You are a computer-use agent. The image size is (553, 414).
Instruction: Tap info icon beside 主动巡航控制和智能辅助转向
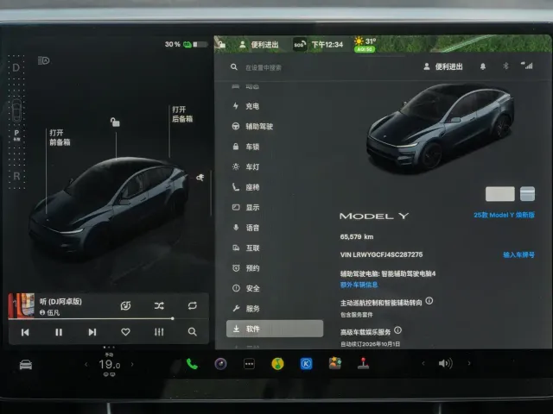tap(429, 301)
